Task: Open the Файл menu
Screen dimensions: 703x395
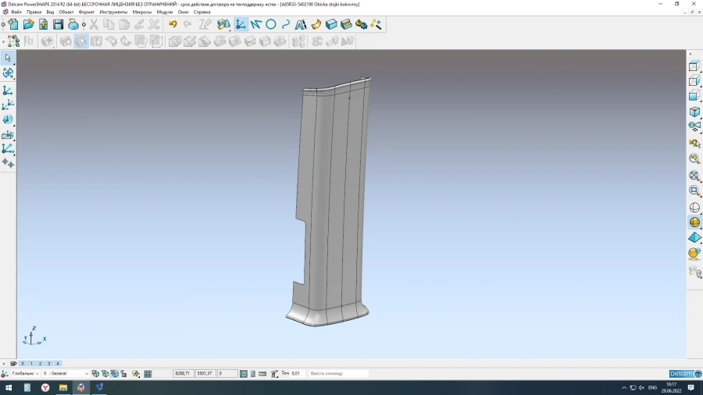Action: [16, 12]
